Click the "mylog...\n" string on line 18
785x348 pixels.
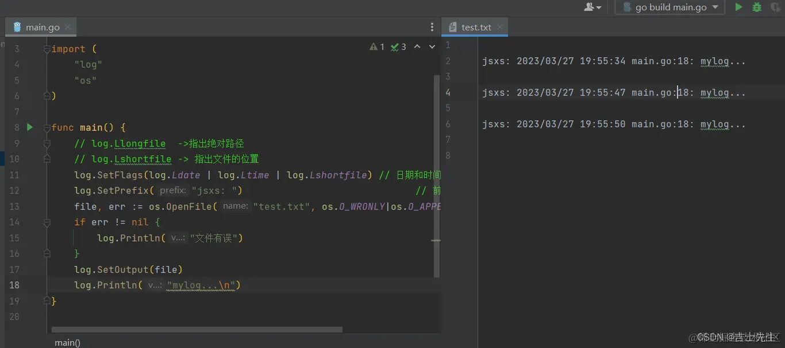click(x=201, y=285)
